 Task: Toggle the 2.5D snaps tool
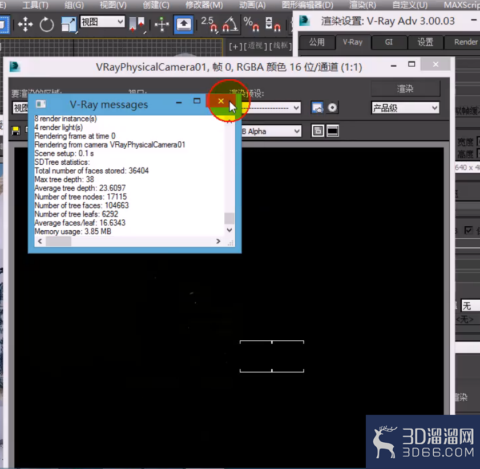click(x=209, y=25)
